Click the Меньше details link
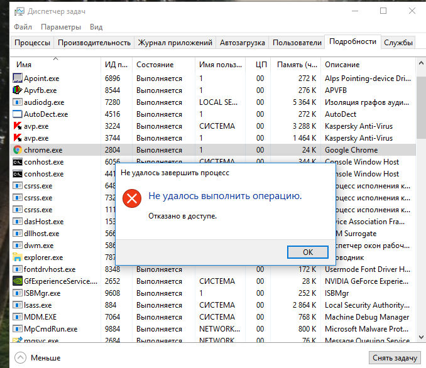Viewport: 426px width, 368px height. (45, 358)
